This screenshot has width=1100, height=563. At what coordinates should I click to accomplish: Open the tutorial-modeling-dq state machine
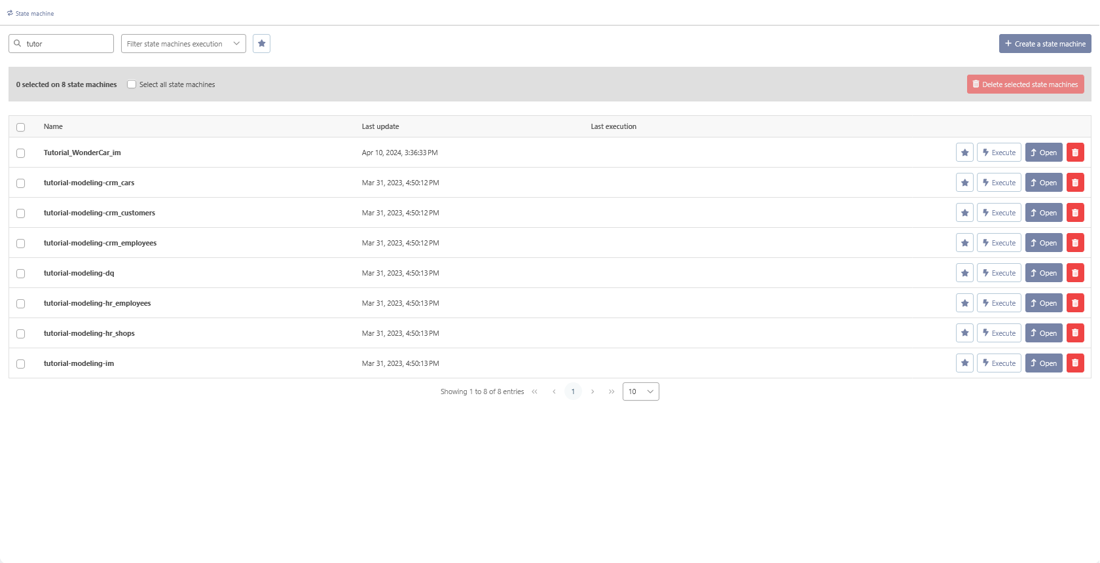coord(1044,273)
